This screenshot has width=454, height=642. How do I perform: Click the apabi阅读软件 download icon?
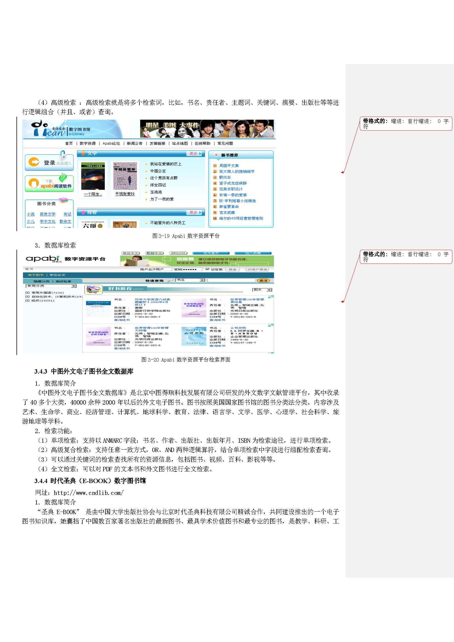34,183
